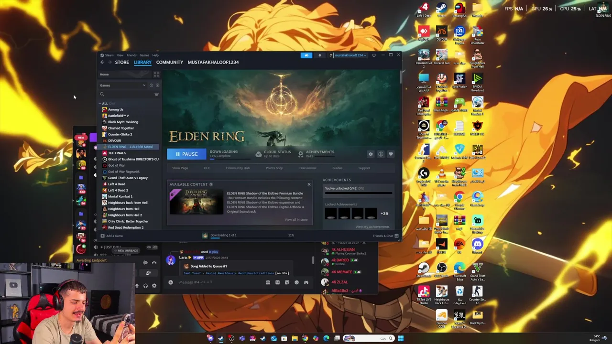
Task: Expand mustafakhaloof1234 account dropdown
Action: click(350, 55)
